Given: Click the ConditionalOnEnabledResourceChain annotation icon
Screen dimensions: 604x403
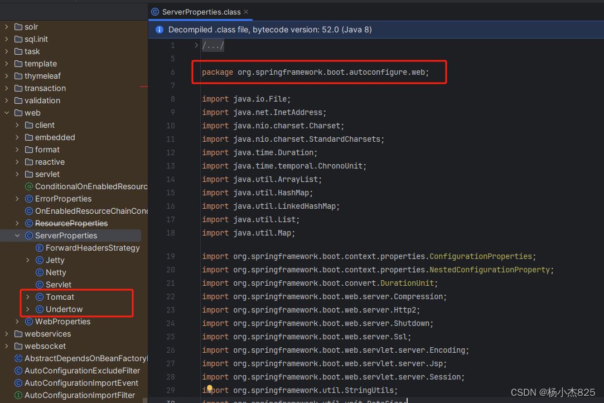Looking at the screenshot, I should pos(29,186).
